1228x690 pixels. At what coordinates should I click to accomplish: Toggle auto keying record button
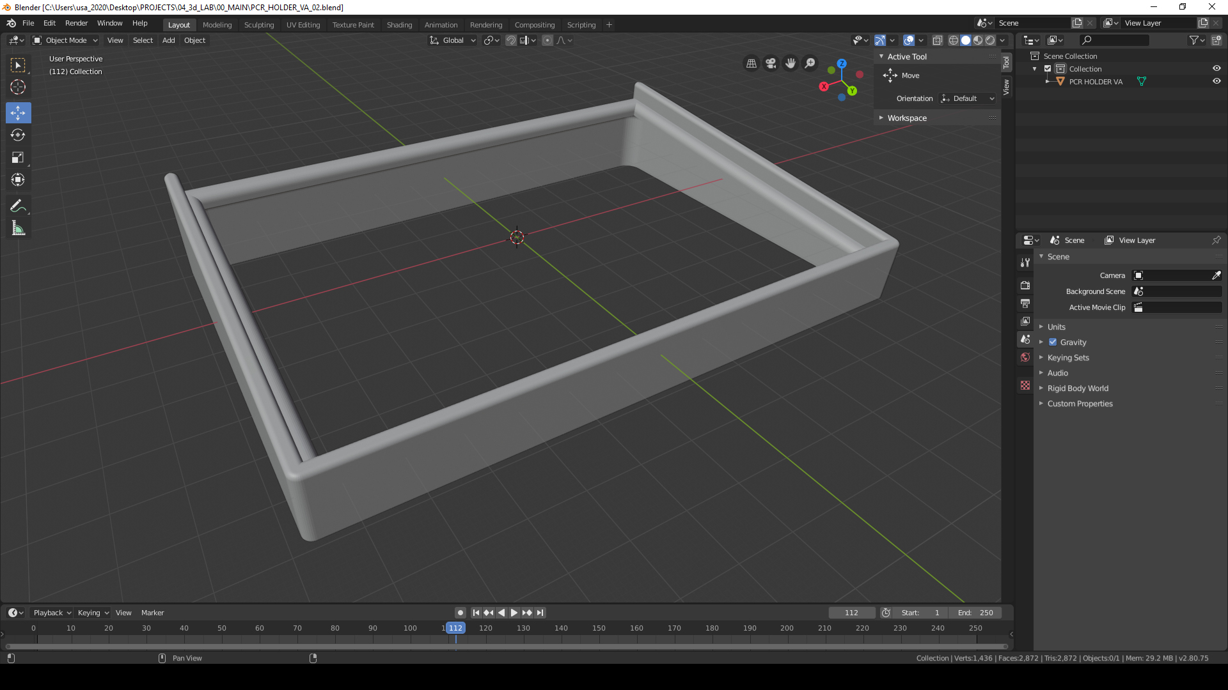[x=460, y=613]
